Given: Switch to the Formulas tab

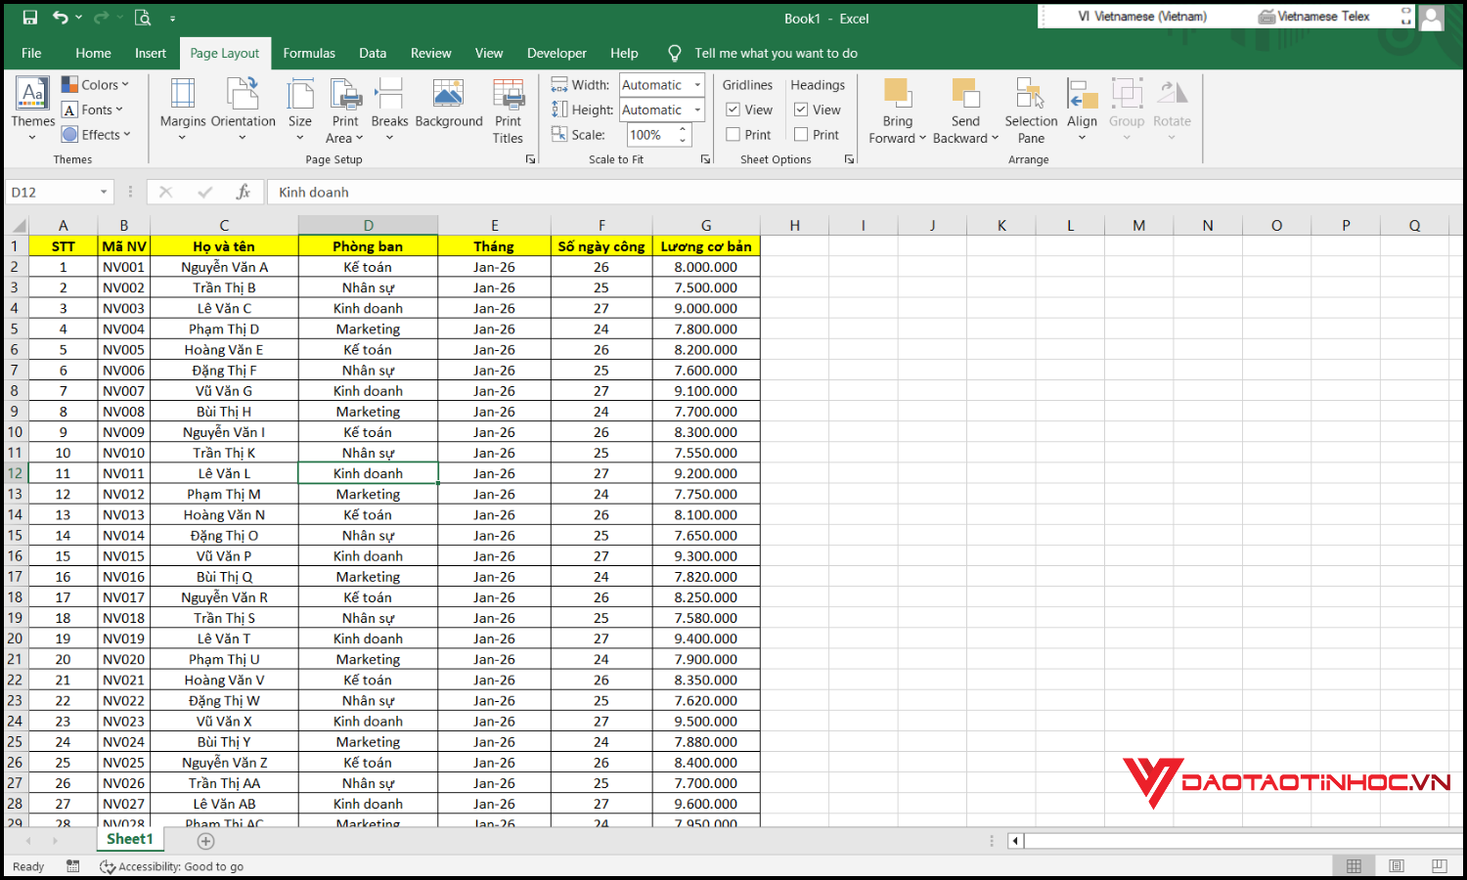Looking at the screenshot, I should (309, 53).
